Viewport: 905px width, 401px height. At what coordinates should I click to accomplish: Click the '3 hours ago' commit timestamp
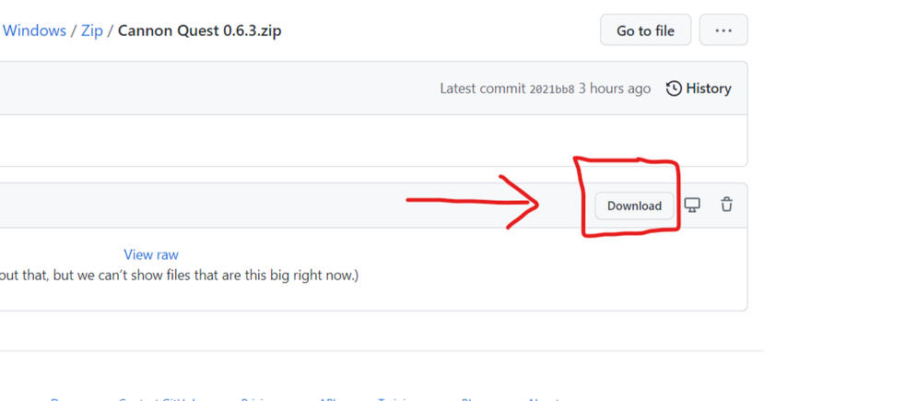point(614,88)
